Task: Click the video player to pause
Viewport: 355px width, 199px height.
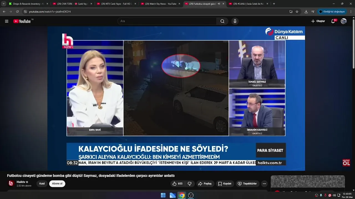Action: point(176,98)
